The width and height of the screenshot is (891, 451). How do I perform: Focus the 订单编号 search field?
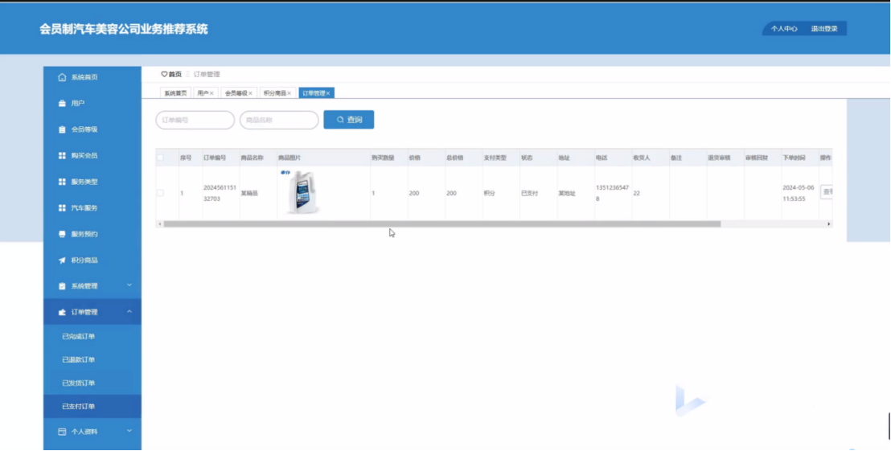[x=195, y=120]
